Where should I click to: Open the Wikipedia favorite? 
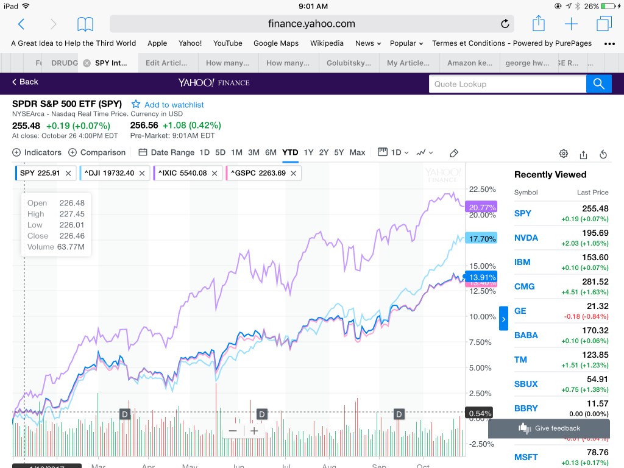point(327,43)
